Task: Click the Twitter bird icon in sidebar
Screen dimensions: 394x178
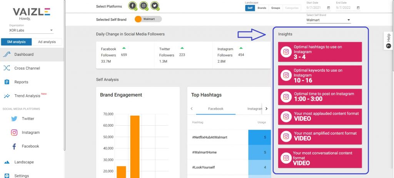Action: [14, 119]
